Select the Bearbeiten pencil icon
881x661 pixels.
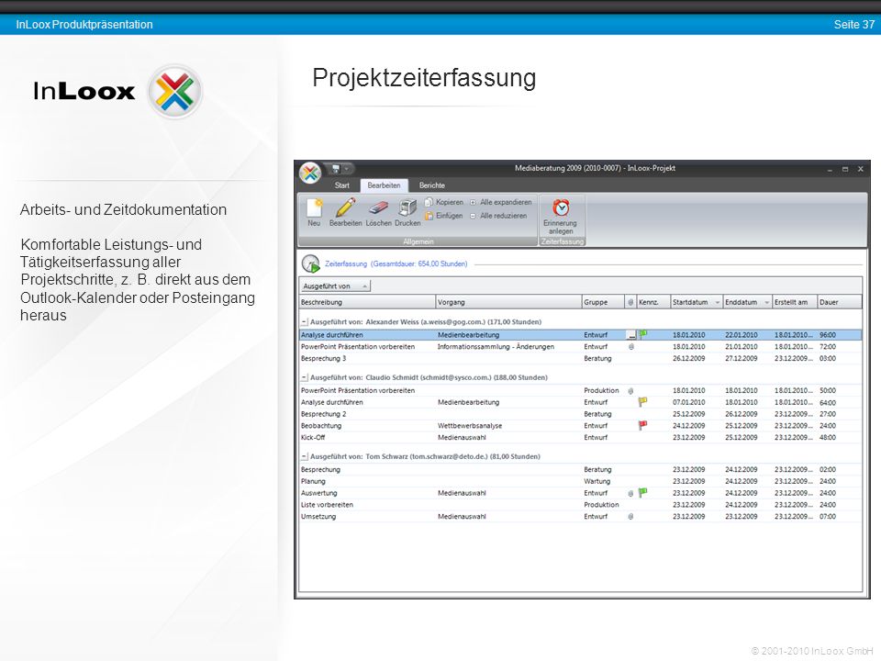346,207
